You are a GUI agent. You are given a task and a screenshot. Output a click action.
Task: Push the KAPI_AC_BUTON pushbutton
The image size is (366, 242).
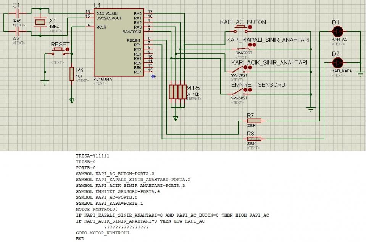coord(242,29)
